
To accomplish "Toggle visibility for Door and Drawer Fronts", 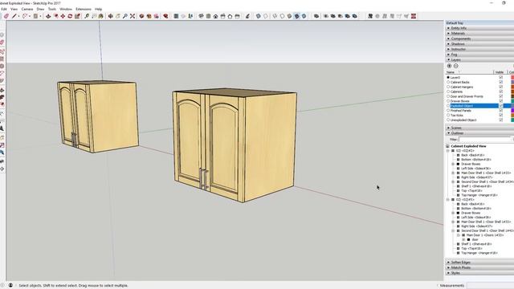I will coord(501,96).
